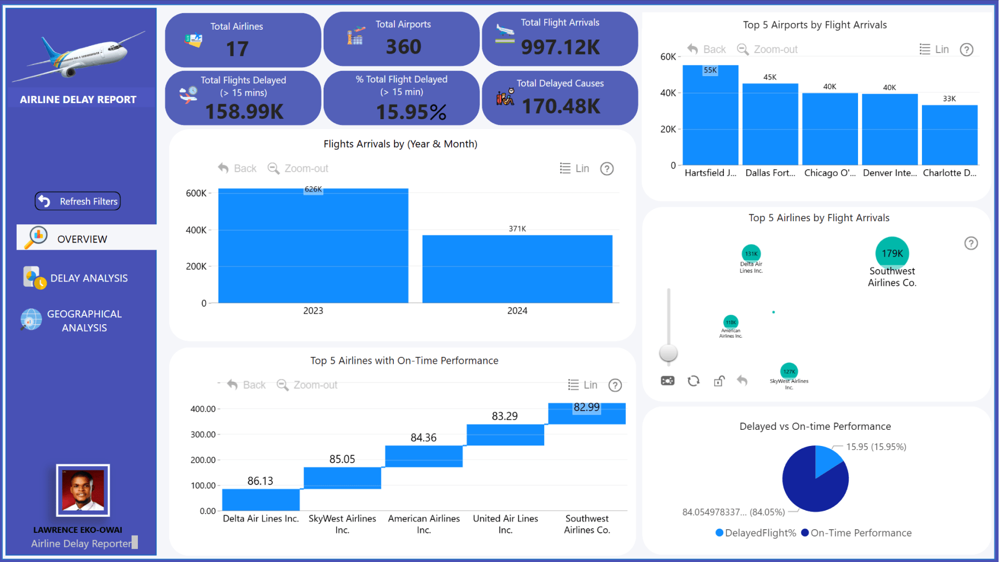
Task: Select the DelayedFlight% pie slice
Action: click(x=827, y=461)
